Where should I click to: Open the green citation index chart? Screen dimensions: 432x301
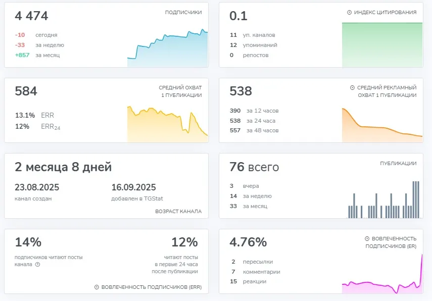click(x=382, y=45)
